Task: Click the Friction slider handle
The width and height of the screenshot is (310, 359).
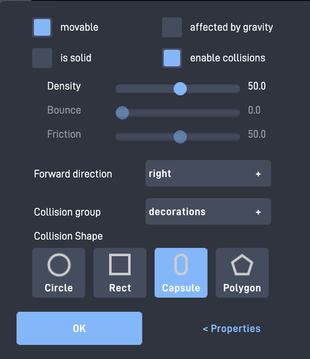Action: 180,137
